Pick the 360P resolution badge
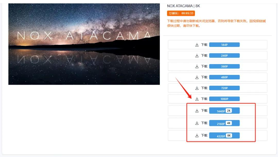Viewport: 278px width, 157px height. [224, 66]
